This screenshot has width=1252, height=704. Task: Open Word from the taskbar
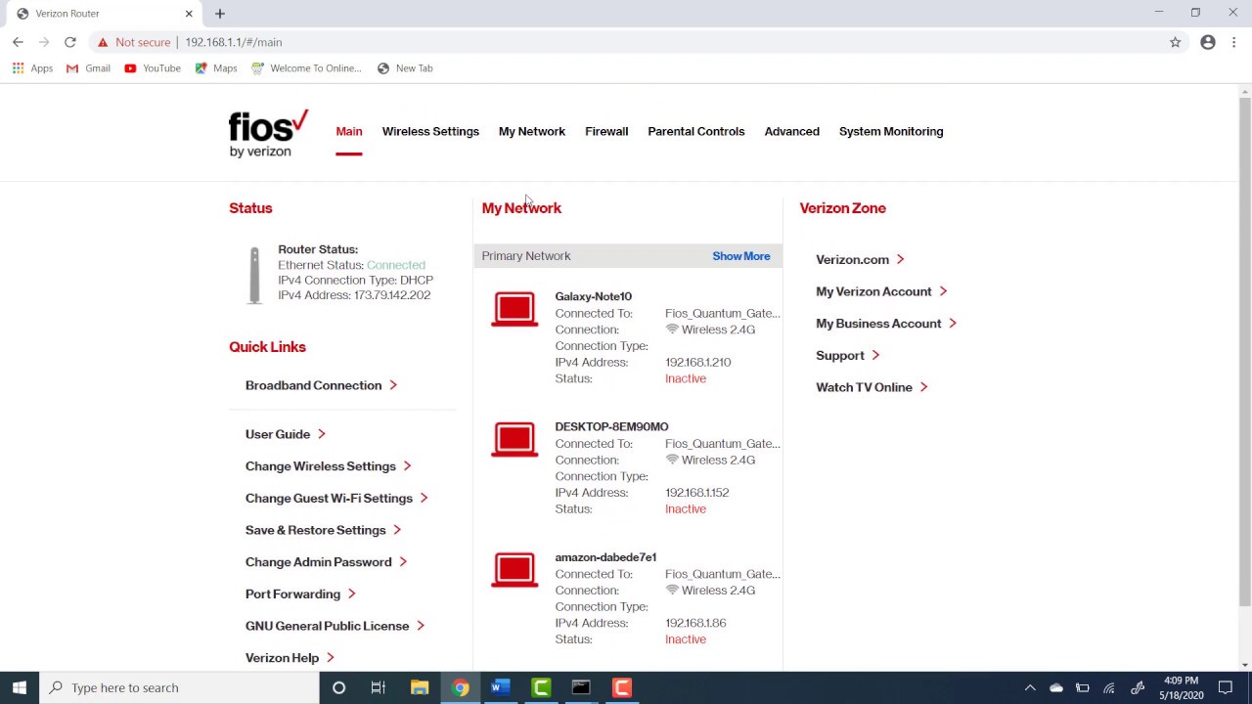(x=500, y=687)
